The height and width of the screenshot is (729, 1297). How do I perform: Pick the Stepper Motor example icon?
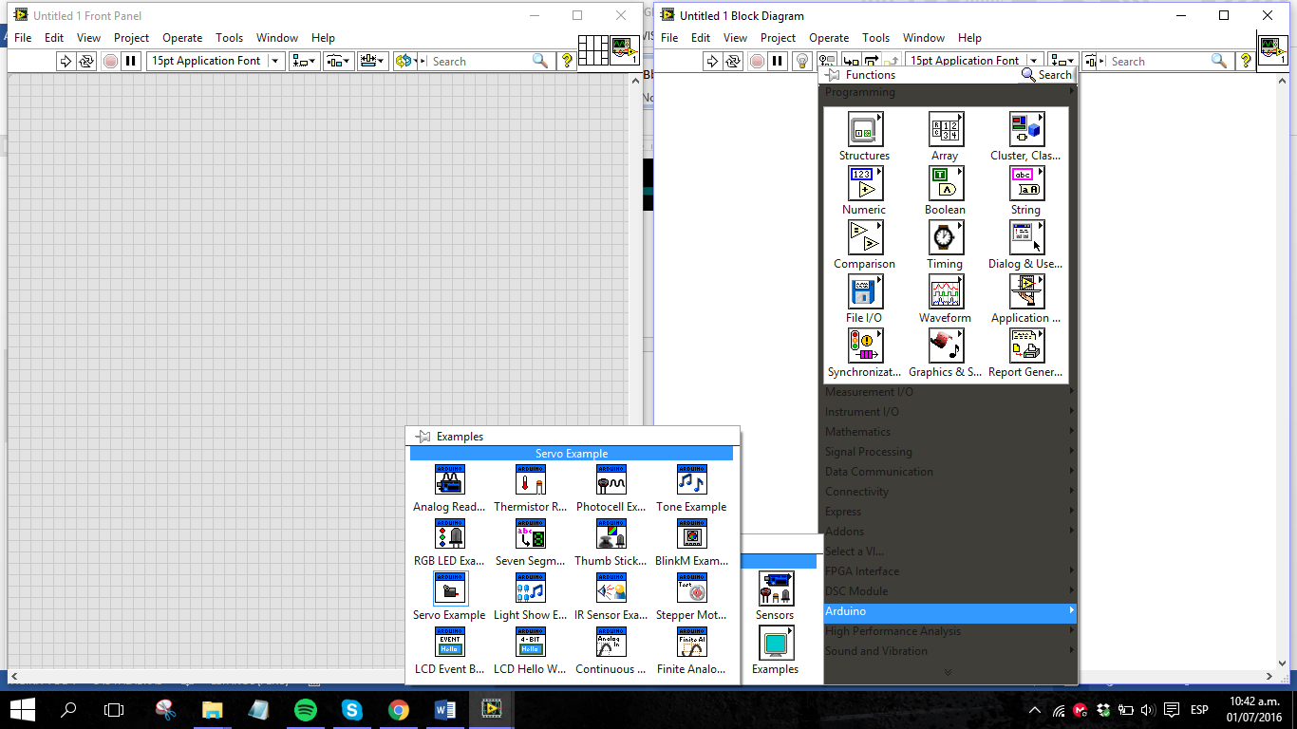692,589
